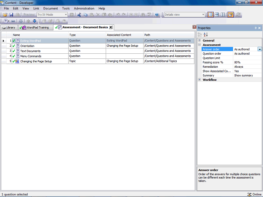This screenshot has width=263, height=197.
Task: Click the Cut scissors icon
Action: pyautogui.click(x=79, y=15)
